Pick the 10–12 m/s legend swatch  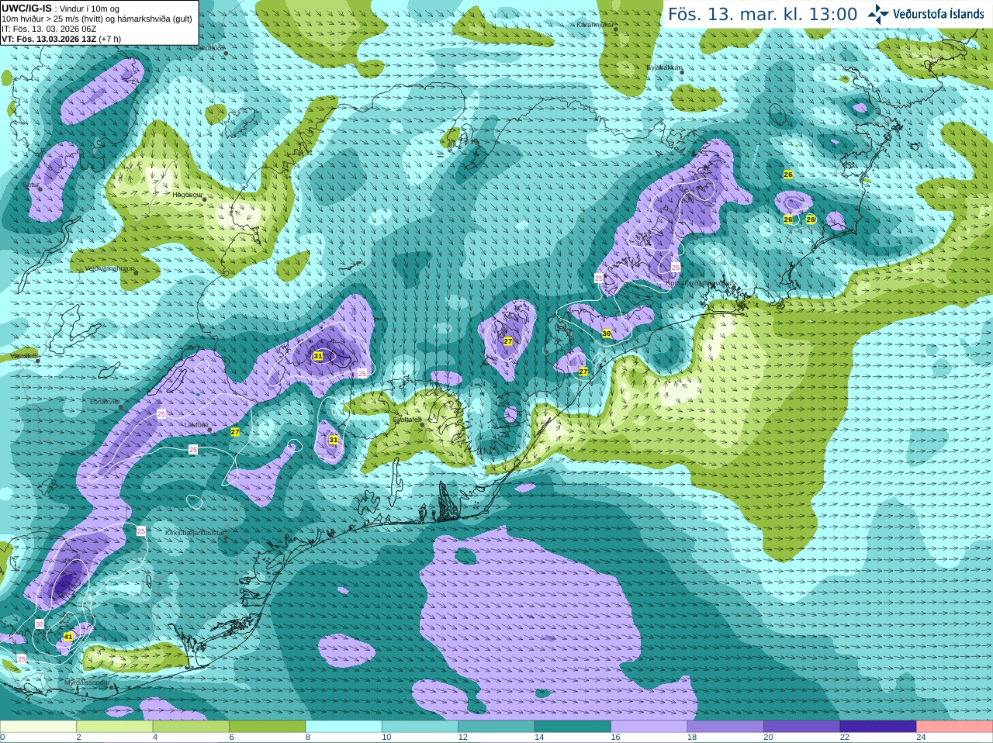click(420, 727)
